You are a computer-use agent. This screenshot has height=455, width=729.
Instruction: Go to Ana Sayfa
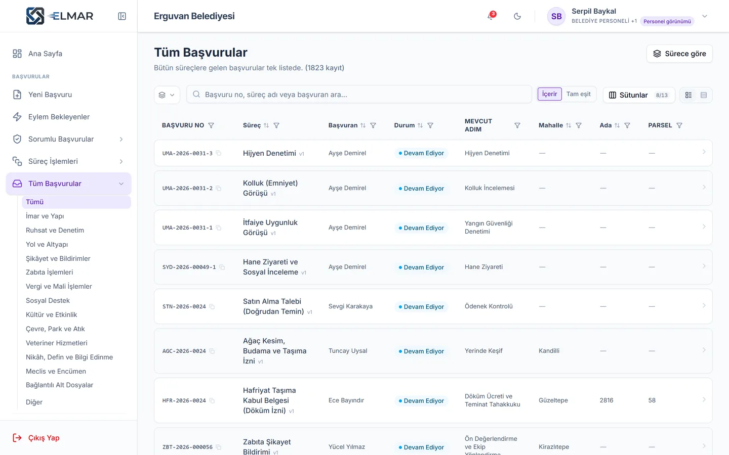click(69, 54)
